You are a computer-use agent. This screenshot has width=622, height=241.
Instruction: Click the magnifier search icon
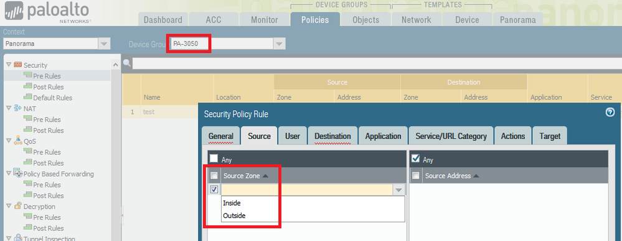click(126, 63)
